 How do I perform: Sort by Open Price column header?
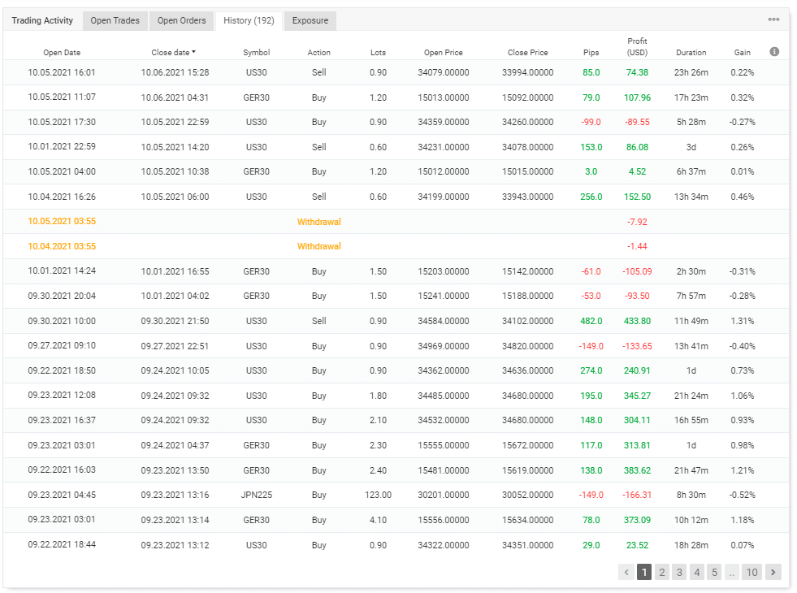(444, 52)
